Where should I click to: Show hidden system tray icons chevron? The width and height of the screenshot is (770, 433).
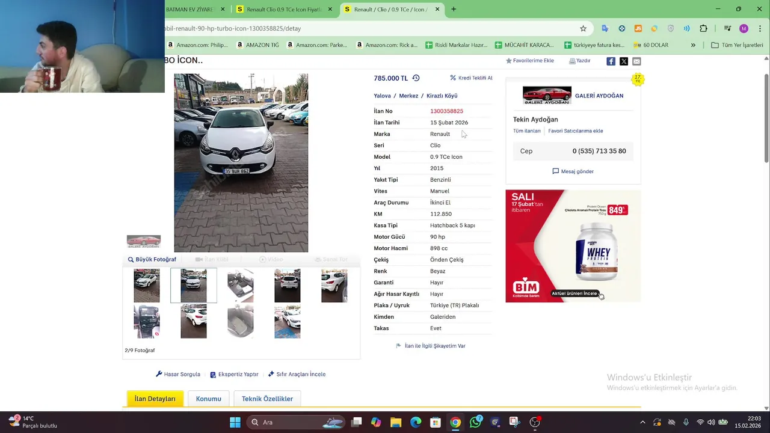point(642,422)
